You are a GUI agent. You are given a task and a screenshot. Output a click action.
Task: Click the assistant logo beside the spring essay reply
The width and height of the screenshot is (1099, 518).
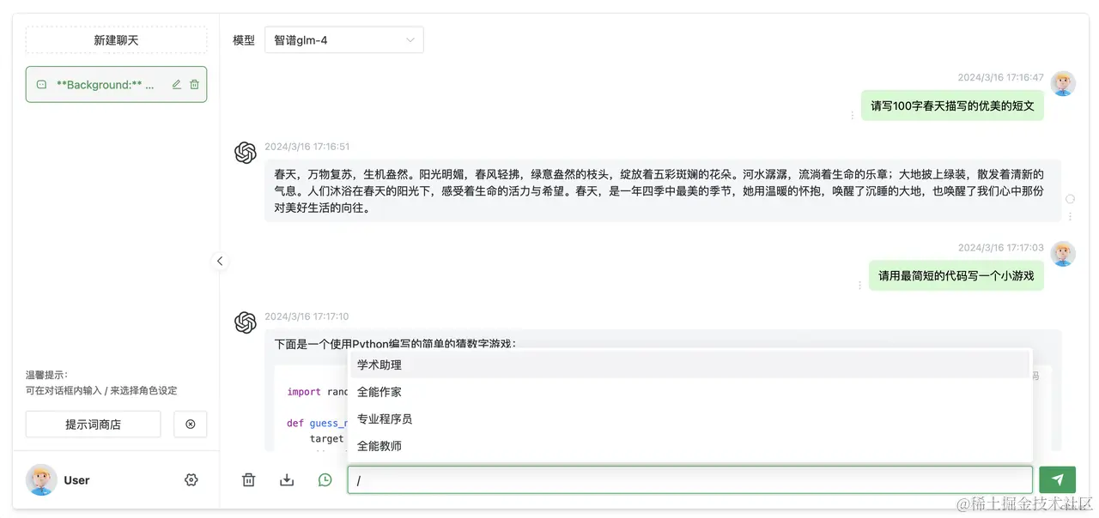(246, 152)
